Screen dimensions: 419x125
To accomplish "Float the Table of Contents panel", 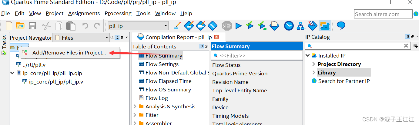I will pos(206,46).
